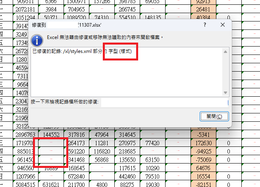Select the repaired record text about styles.xml
The width and height of the screenshot is (260, 187).
coord(82,51)
